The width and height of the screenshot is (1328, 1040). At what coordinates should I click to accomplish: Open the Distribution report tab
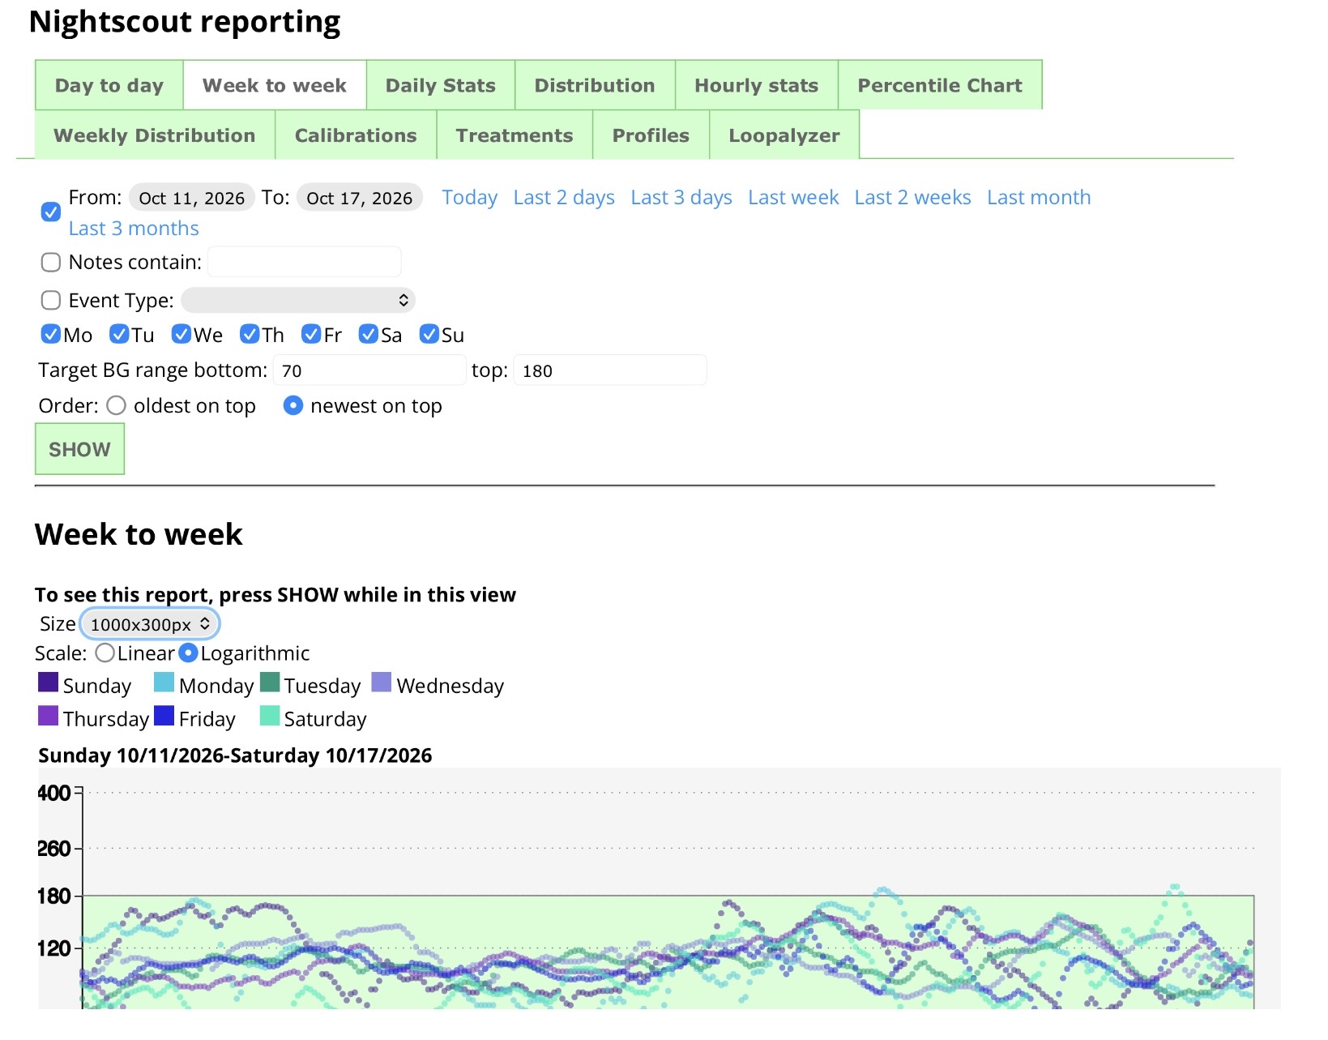595,85
